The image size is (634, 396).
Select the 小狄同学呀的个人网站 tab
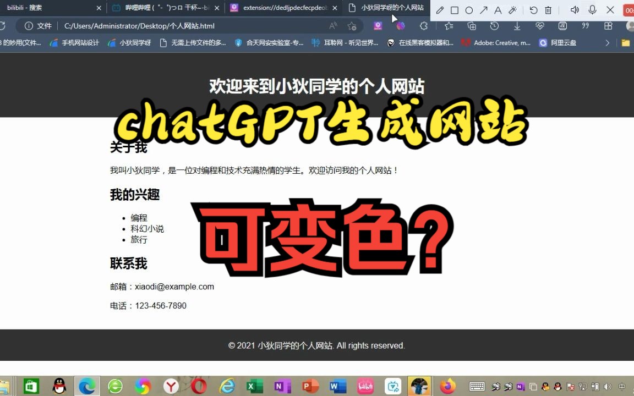pyautogui.click(x=386, y=8)
